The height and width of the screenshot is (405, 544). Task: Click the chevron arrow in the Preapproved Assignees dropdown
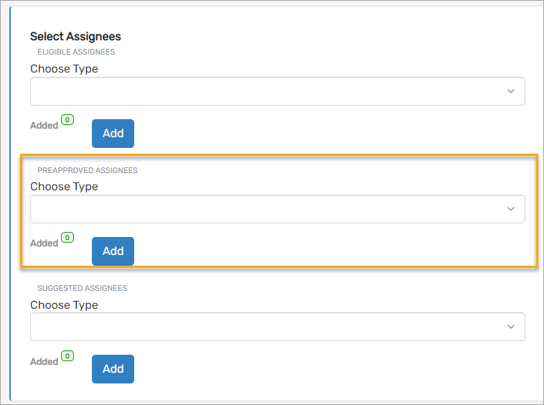pos(511,209)
